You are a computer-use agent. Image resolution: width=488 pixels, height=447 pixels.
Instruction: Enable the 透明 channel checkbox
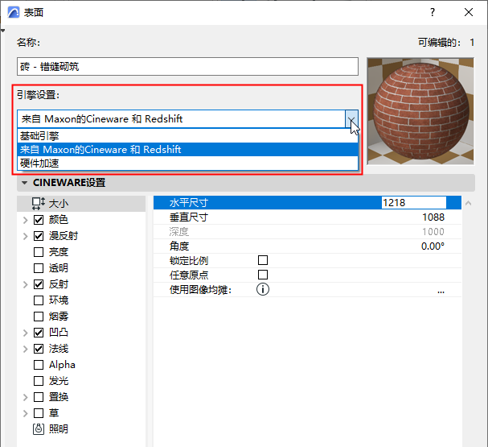click(x=39, y=268)
